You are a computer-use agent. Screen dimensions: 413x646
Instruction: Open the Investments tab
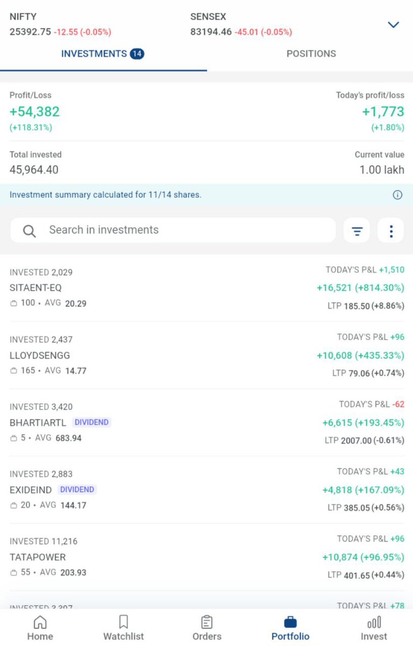pyautogui.click(x=103, y=54)
